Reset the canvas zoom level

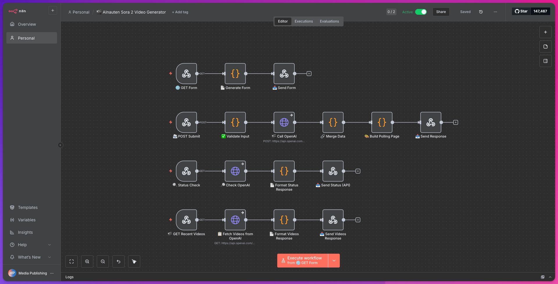point(119,261)
